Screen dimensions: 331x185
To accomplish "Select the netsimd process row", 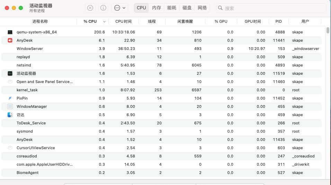I will (161, 65).
